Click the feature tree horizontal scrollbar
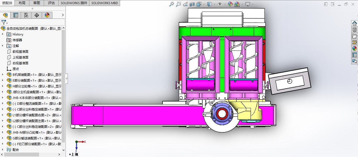Screen dimensions: 358x157 tap(21, 155)
